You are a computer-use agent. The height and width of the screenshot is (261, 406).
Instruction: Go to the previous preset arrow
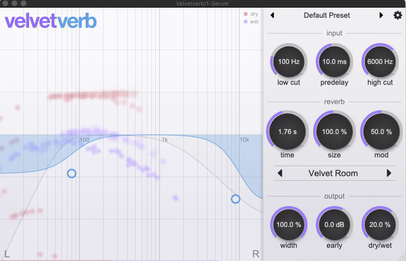pyautogui.click(x=272, y=15)
